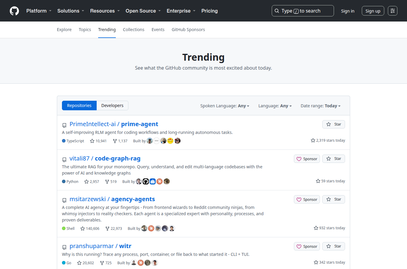Click blue bot avatar in code-graph-rag contributors
407x269 pixels.
[153, 181]
